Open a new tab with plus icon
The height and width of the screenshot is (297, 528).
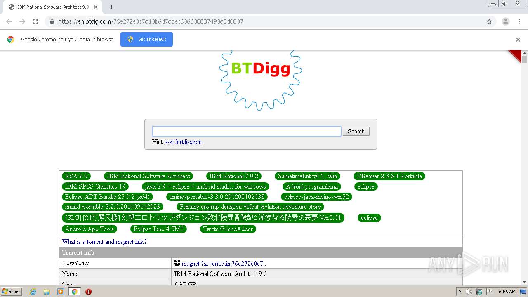click(111, 7)
